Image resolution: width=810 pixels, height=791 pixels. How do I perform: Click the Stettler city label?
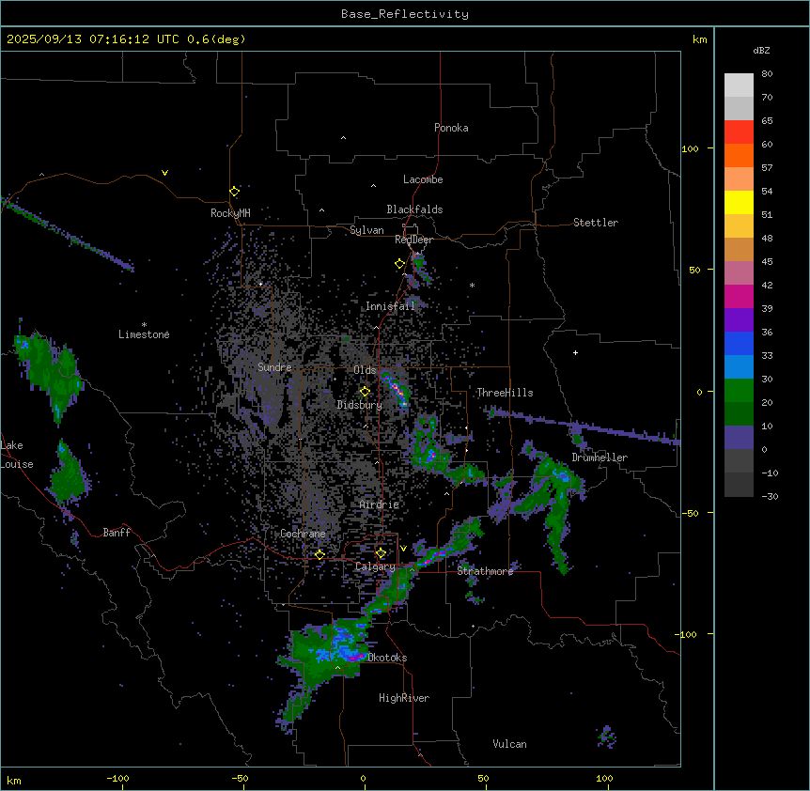pyautogui.click(x=596, y=223)
